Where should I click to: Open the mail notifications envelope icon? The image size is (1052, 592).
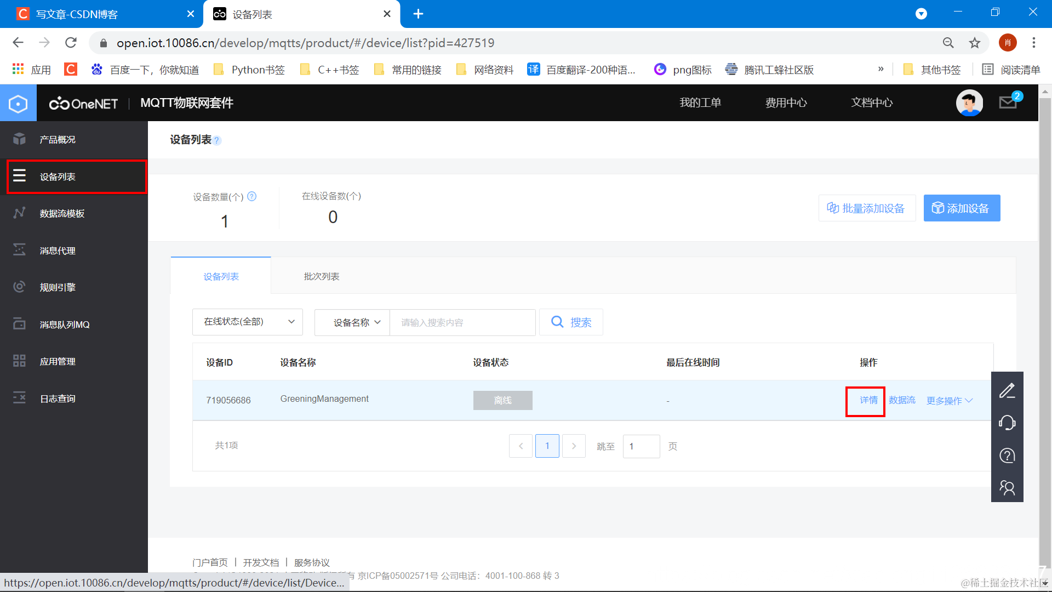[1008, 103]
